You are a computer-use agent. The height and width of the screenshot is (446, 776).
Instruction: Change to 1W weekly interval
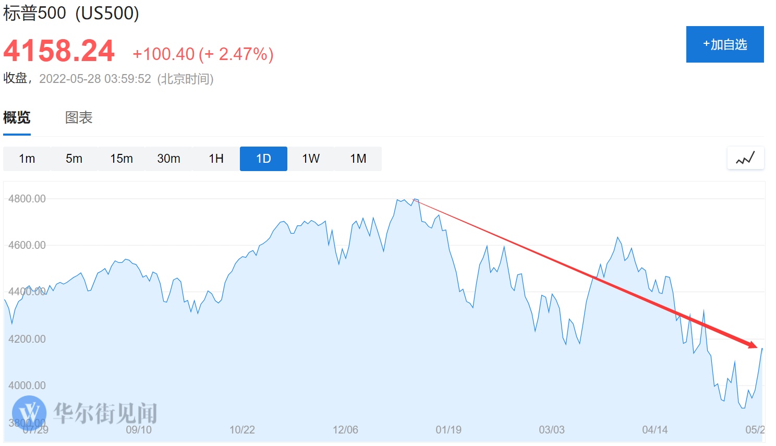click(x=311, y=159)
